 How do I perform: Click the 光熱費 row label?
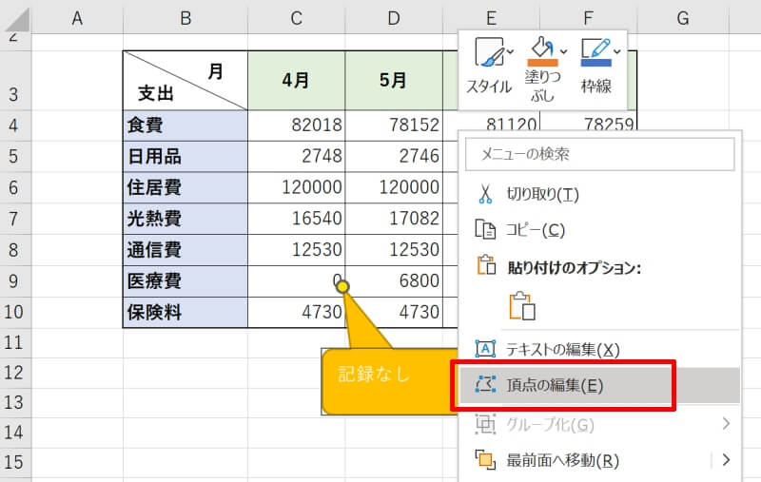point(185,219)
